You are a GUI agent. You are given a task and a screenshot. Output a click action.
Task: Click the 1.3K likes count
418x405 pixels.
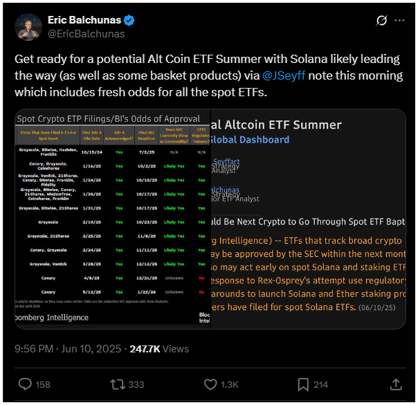click(x=230, y=385)
